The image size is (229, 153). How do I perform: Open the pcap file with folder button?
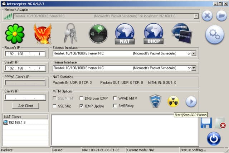tap(221, 16)
